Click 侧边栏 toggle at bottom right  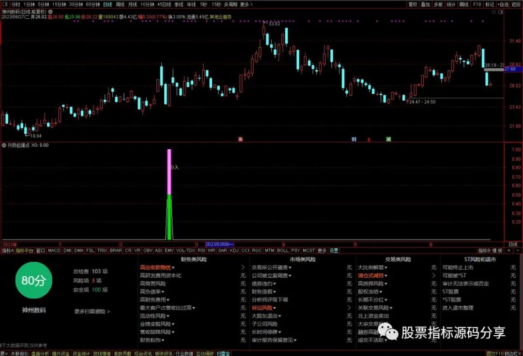pyautogui.click(x=512, y=353)
